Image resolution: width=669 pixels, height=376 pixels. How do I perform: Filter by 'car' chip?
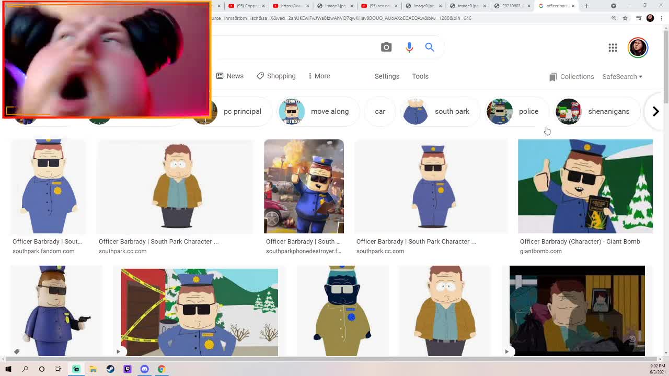[x=380, y=111]
